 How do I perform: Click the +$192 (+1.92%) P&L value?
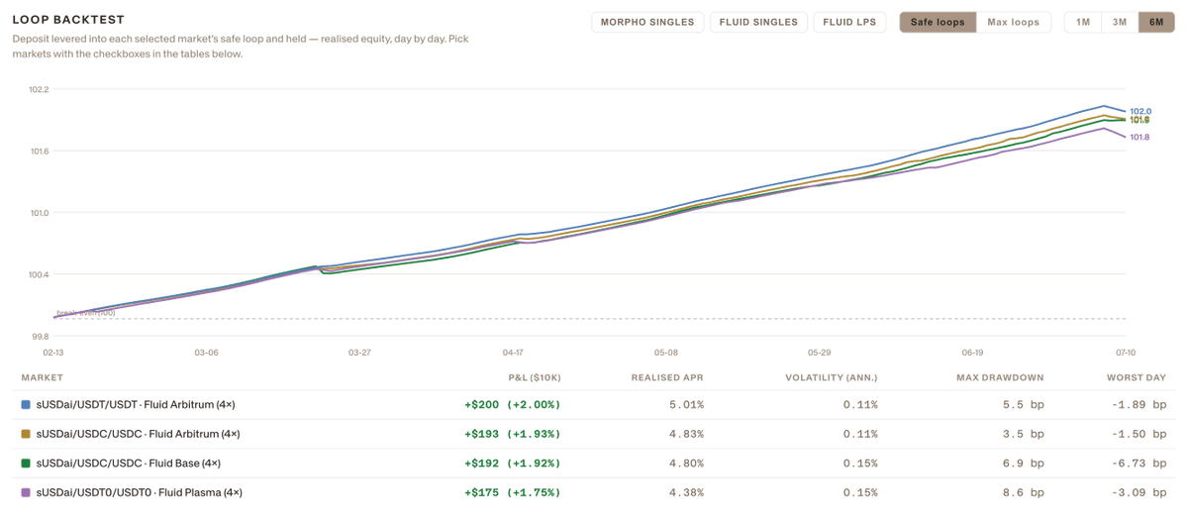(x=512, y=463)
